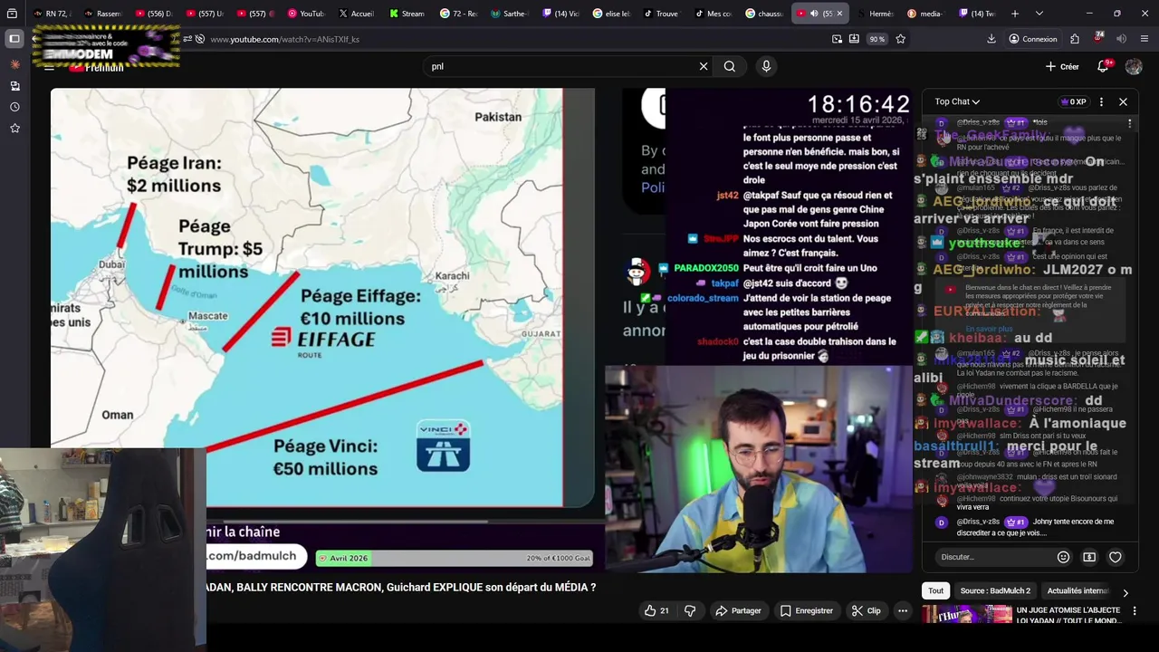Image resolution: width=1159 pixels, height=652 pixels.
Task: Show more filter chips arrow
Action: [1125, 592]
